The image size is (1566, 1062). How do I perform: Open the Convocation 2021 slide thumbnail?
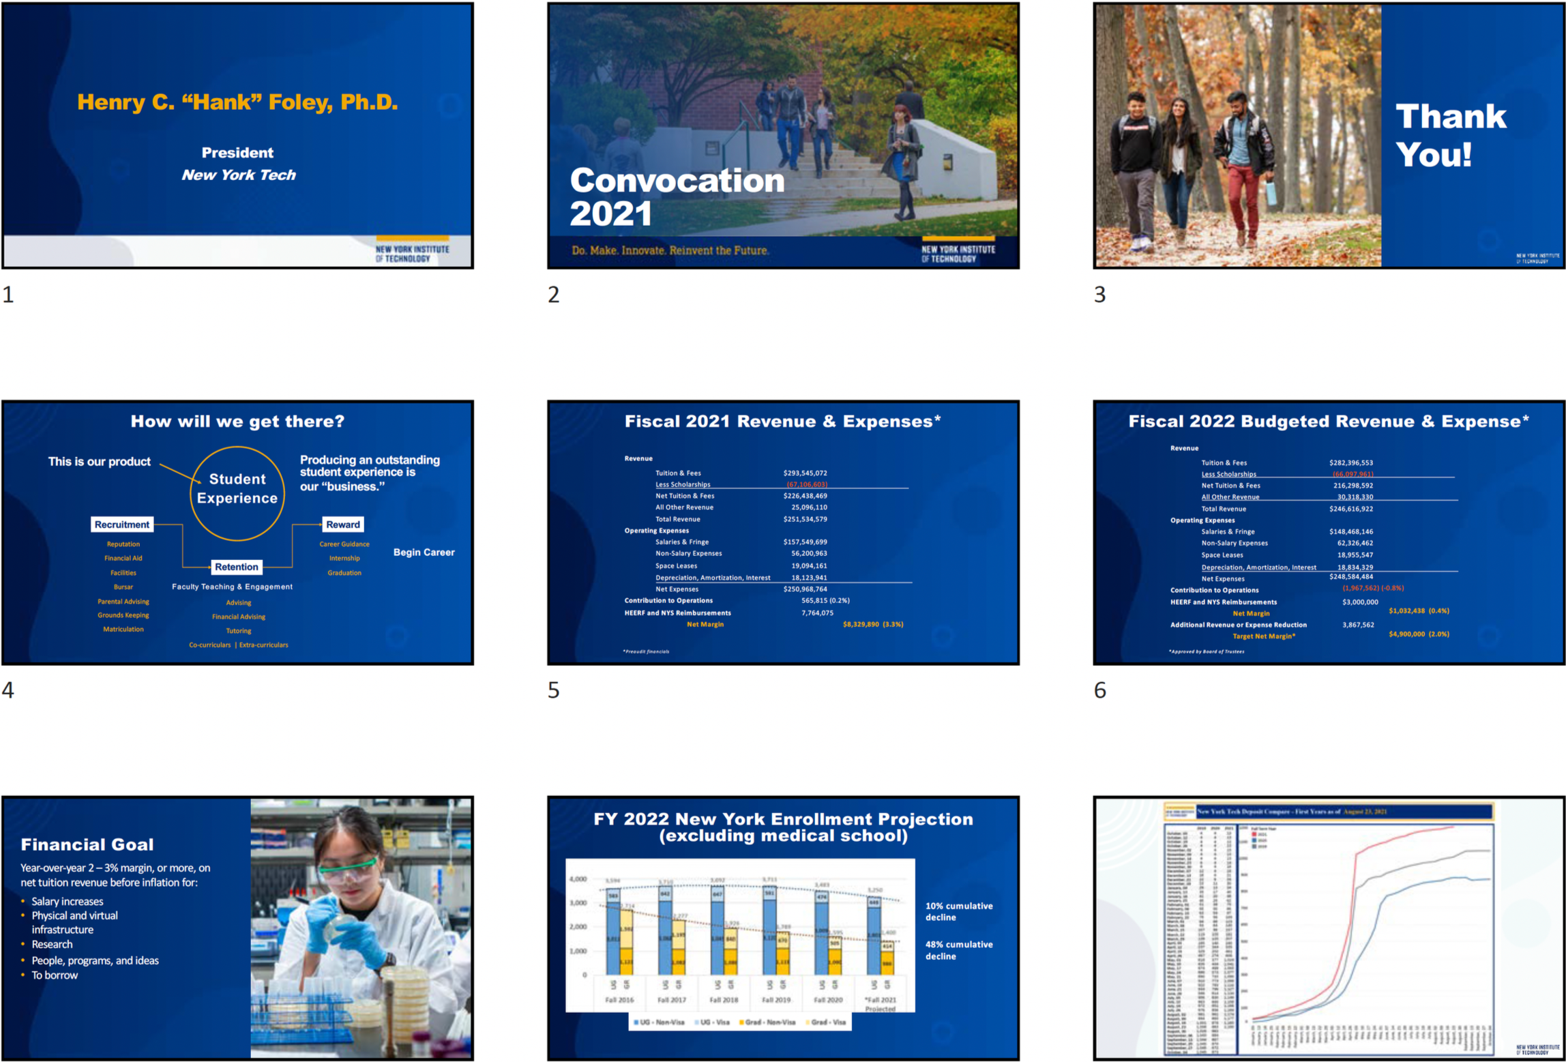(x=783, y=136)
